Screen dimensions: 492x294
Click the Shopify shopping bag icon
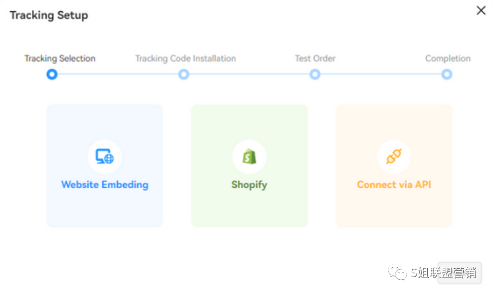pyautogui.click(x=250, y=156)
